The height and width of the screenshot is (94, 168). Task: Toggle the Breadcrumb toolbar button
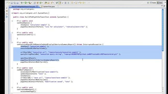click(57, 3)
